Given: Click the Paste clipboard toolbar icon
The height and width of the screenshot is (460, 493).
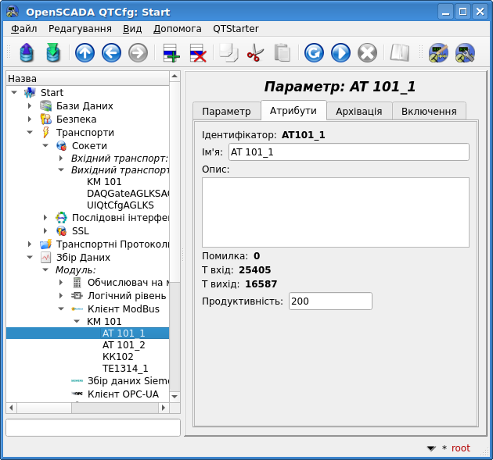Looking at the screenshot, I should click(282, 52).
